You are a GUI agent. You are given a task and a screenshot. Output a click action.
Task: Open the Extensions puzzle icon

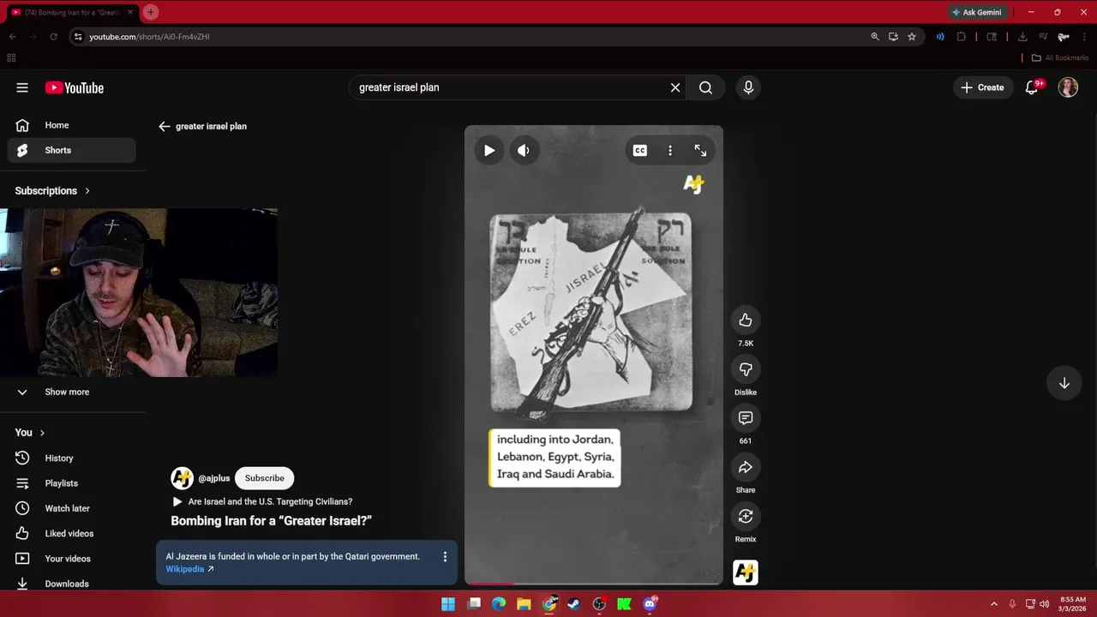961,37
